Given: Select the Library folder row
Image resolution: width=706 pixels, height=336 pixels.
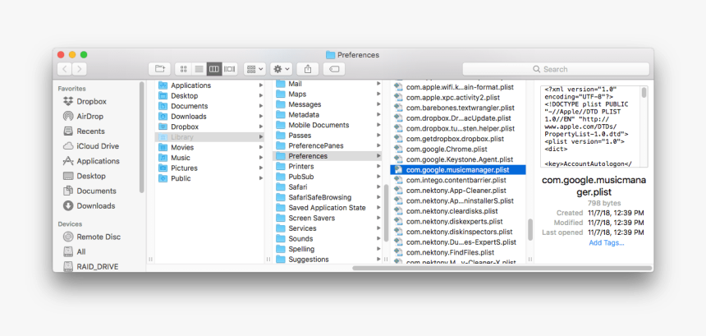Looking at the screenshot, I should tap(210, 137).
